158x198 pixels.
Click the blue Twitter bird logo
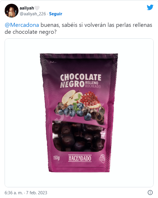click(x=150, y=7)
